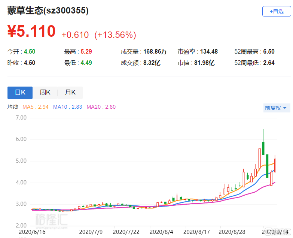The image size is (293, 238).
Task: Click the MA10 : 2.83 indicator label
Action: (x=68, y=107)
